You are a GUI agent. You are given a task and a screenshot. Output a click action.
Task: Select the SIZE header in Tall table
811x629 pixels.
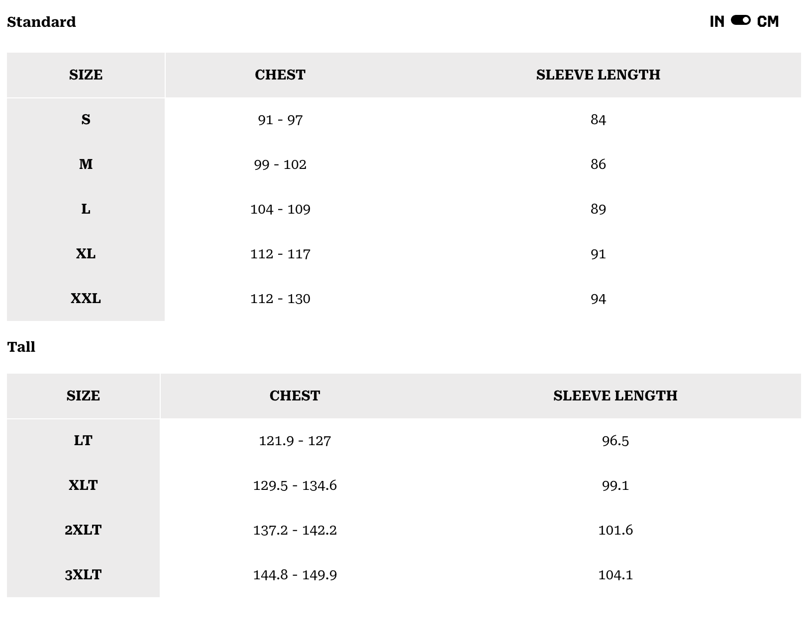pos(83,395)
